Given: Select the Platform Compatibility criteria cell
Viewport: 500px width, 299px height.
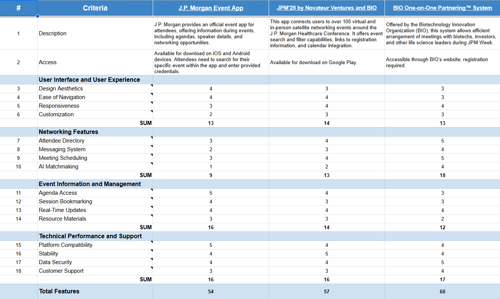Looking at the screenshot, I should pos(65,245).
